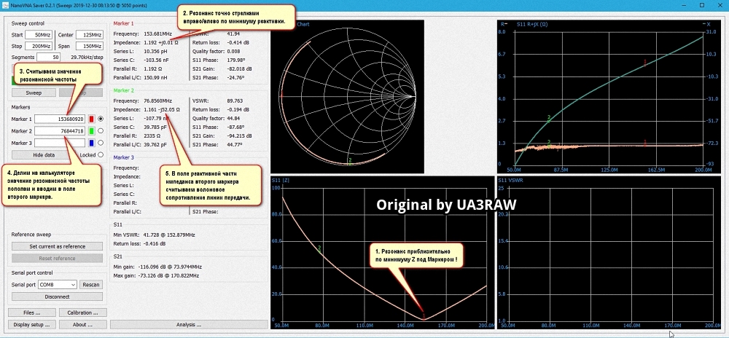Edit the Stop frequency field

pos(39,46)
